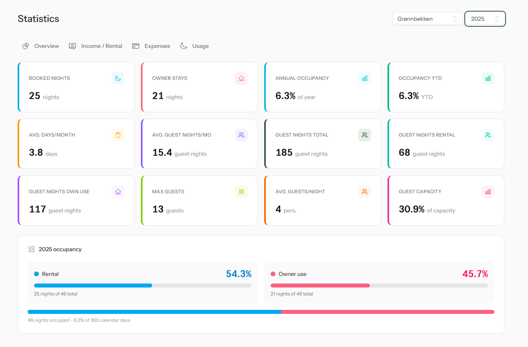Click the blue Rental progress bar

click(143, 286)
